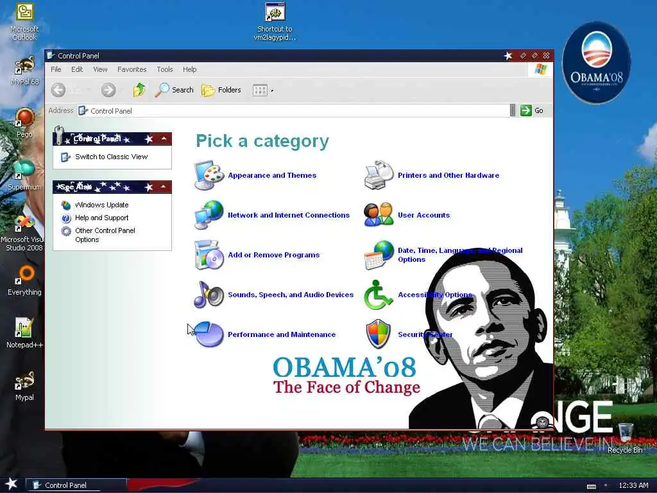This screenshot has width=657, height=493.
Task: Click the Add or Remove Programs icon
Action: pos(209,254)
